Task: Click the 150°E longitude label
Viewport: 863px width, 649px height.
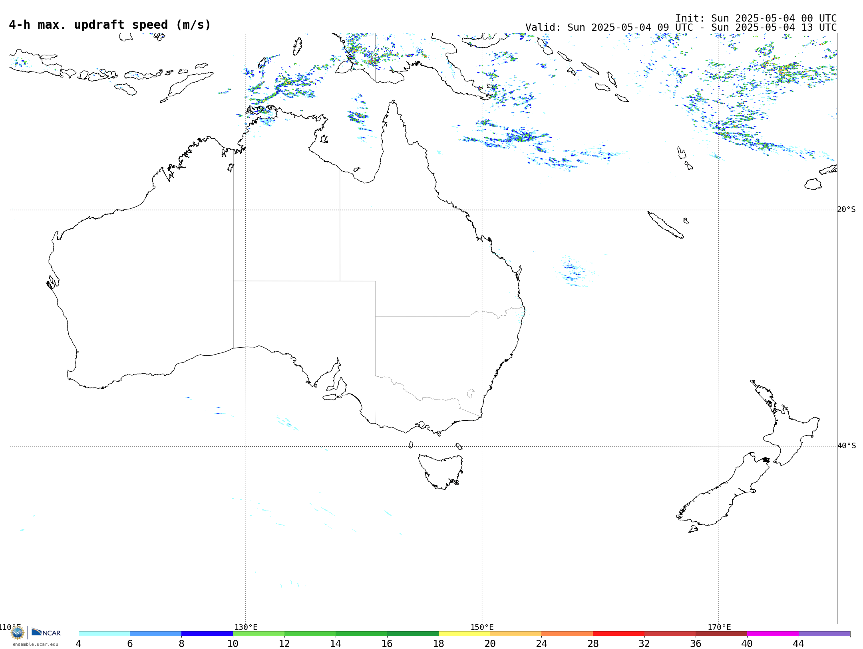Action: tap(482, 627)
